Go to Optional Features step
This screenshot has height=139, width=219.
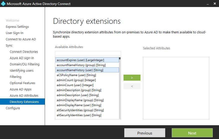pos(22,83)
